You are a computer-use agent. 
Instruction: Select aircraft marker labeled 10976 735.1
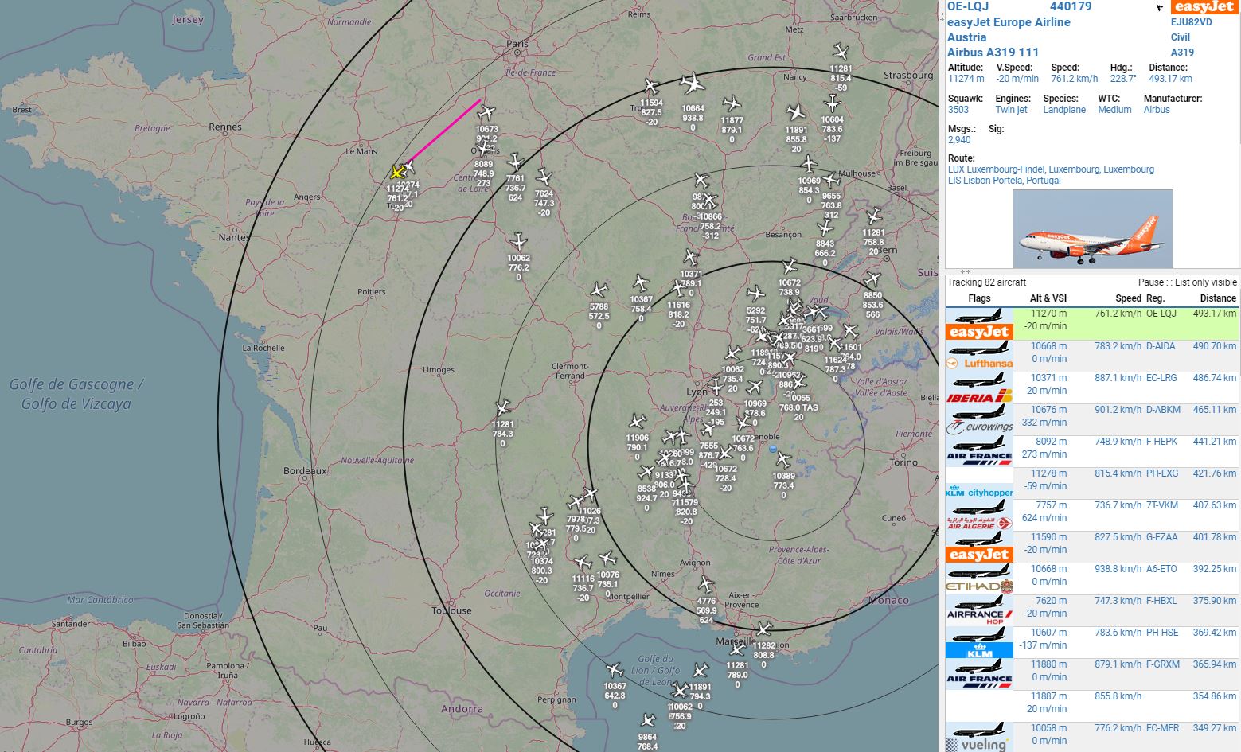click(607, 559)
